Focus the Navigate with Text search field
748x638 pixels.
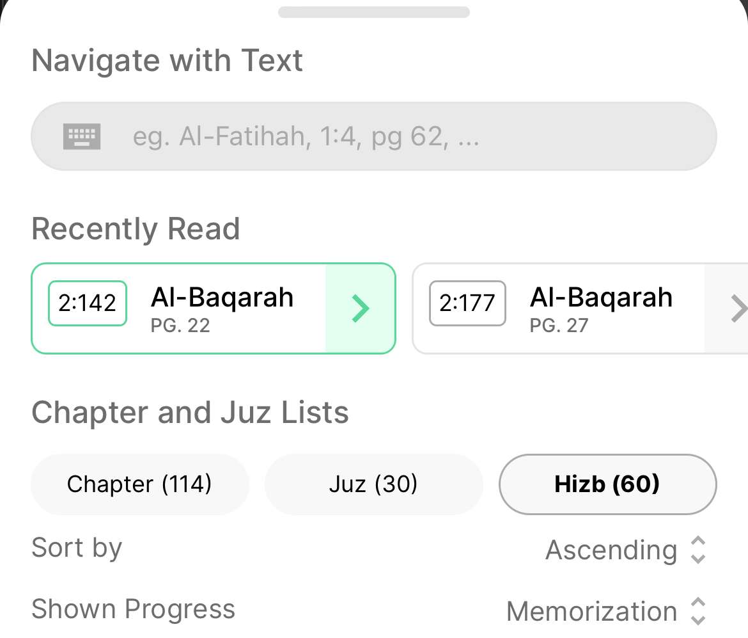(x=384, y=136)
